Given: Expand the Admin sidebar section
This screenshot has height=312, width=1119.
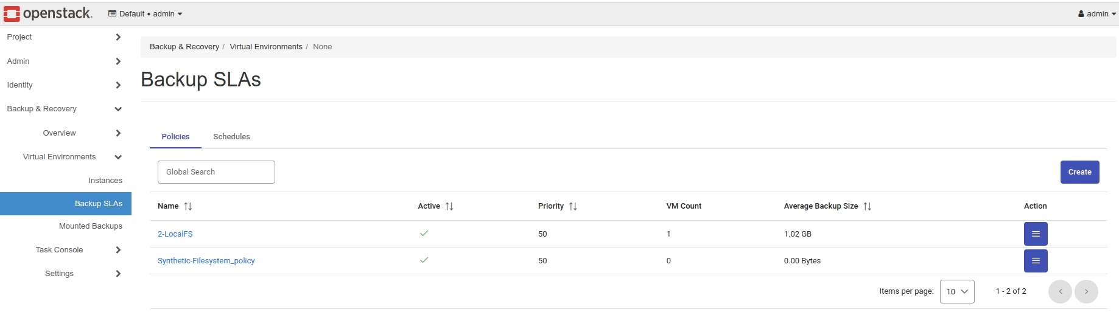Looking at the screenshot, I should click(63, 61).
